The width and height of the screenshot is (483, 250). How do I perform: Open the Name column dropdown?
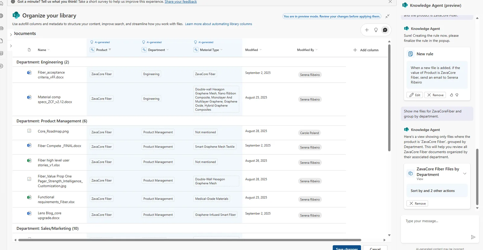tap(49, 50)
